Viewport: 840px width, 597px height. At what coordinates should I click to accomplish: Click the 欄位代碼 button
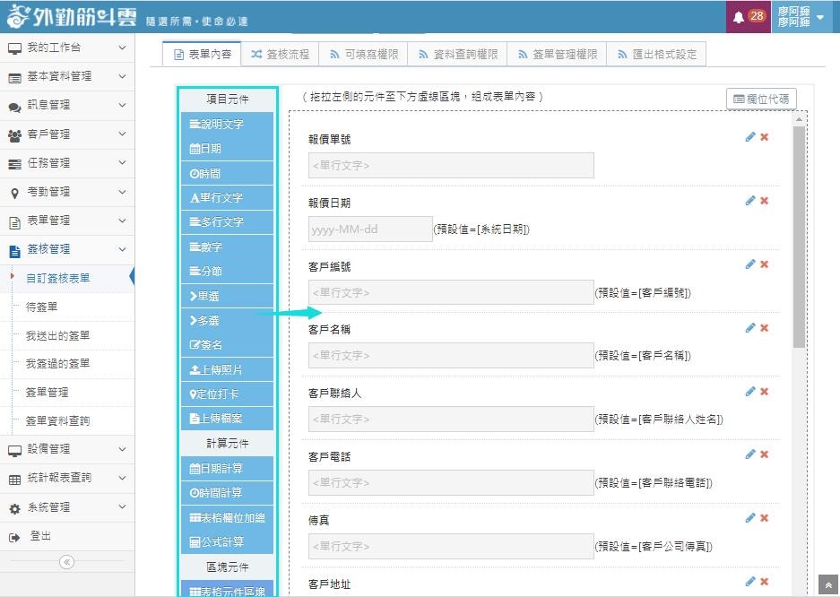coord(761,99)
